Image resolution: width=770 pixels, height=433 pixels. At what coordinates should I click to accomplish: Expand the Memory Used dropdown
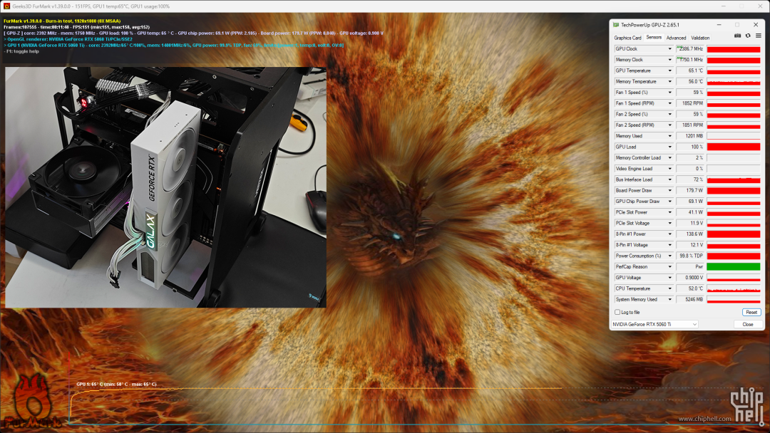tap(669, 136)
